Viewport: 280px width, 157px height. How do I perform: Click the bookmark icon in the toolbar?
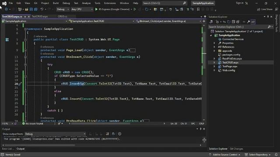(198, 9)
